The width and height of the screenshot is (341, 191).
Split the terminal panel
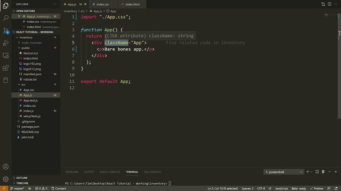point(317,172)
